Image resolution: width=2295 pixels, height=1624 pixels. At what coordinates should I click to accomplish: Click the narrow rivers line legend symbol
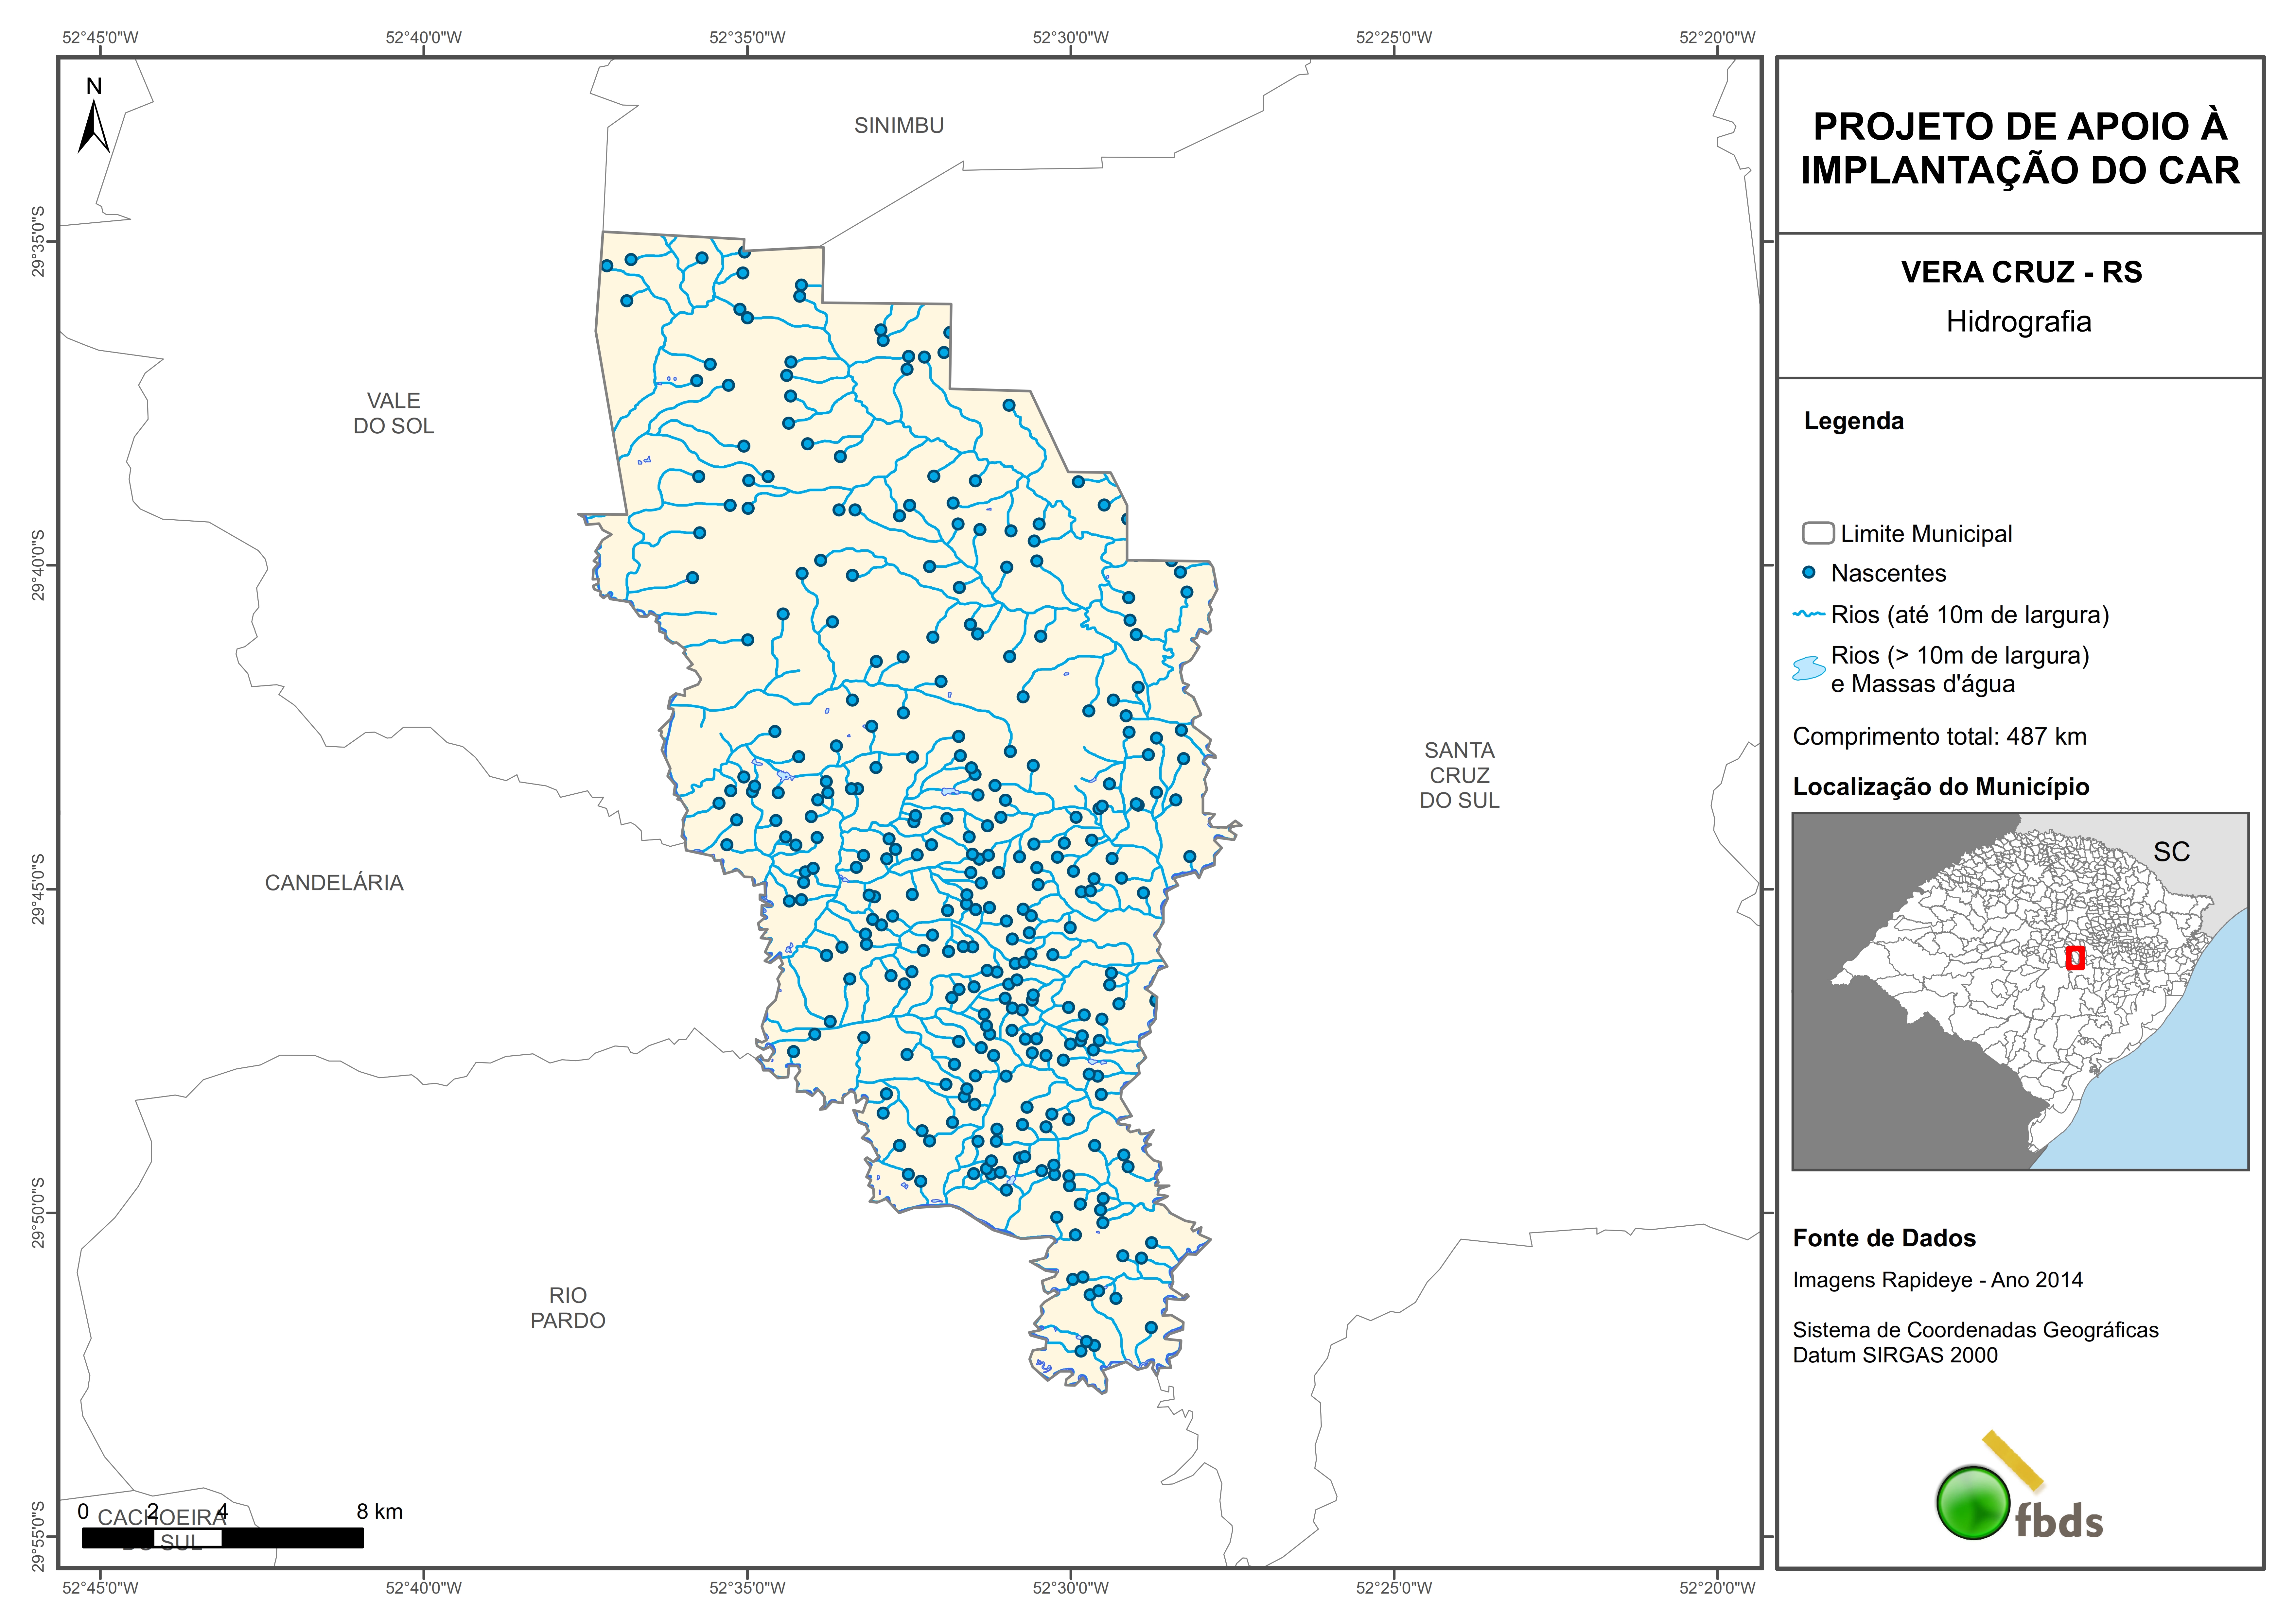[1809, 614]
